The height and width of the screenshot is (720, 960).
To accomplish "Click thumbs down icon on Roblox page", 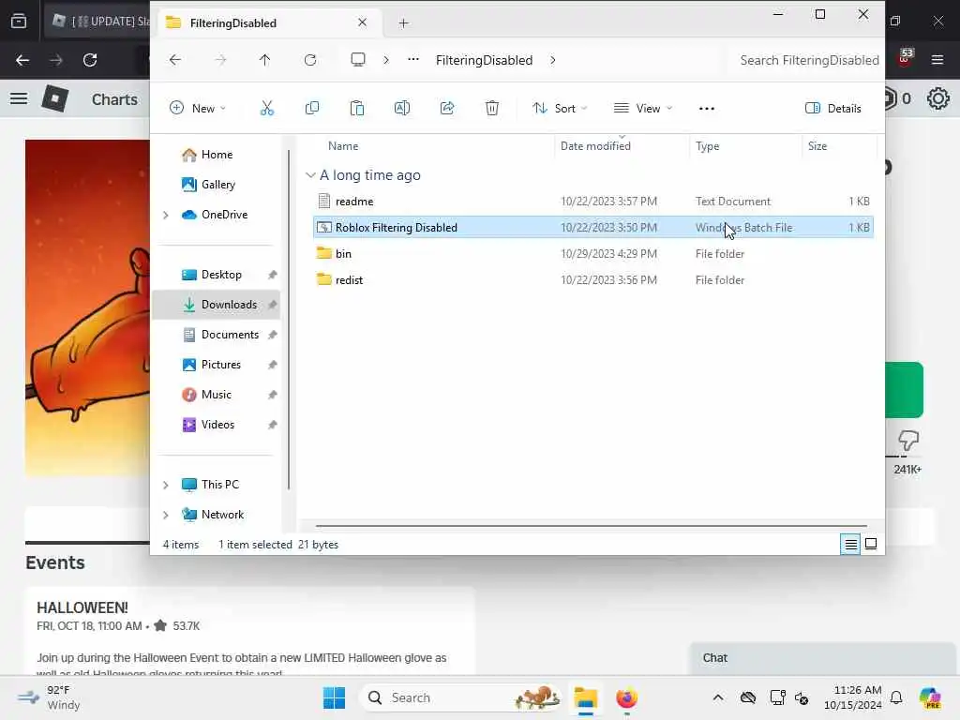I will point(908,441).
